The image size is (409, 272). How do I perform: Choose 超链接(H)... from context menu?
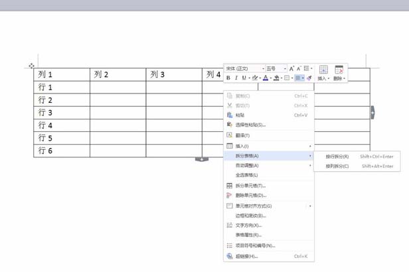(x=269, y=256)
